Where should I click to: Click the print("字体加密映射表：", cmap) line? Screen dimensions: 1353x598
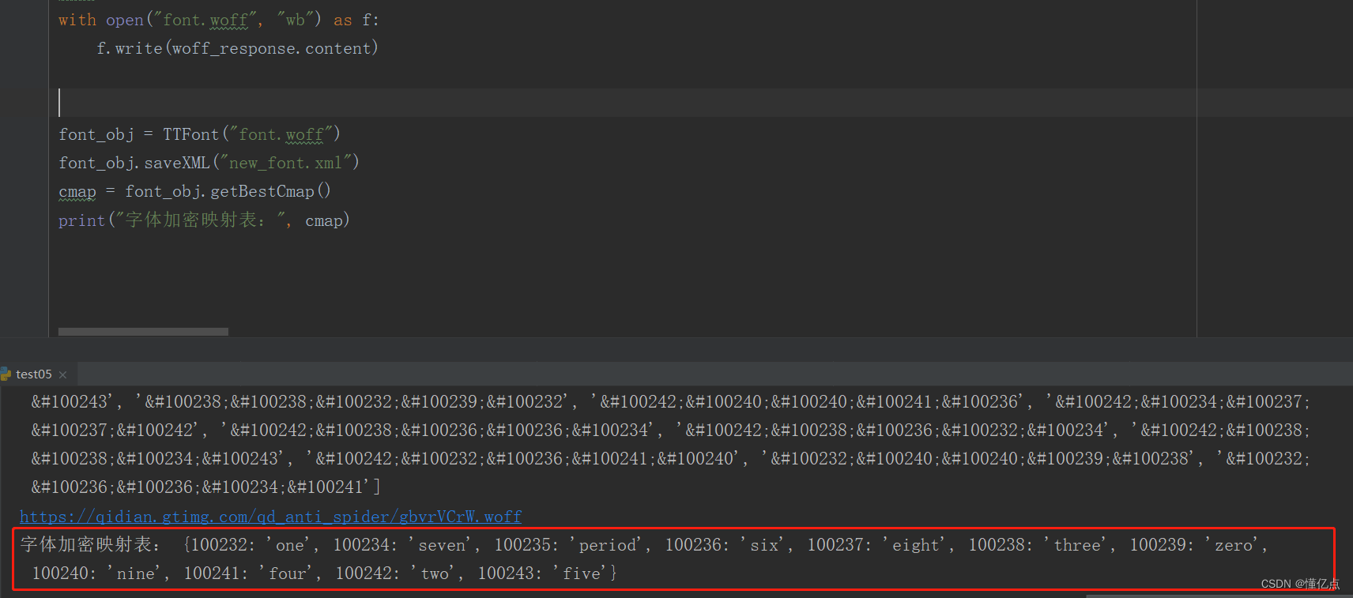204,220
